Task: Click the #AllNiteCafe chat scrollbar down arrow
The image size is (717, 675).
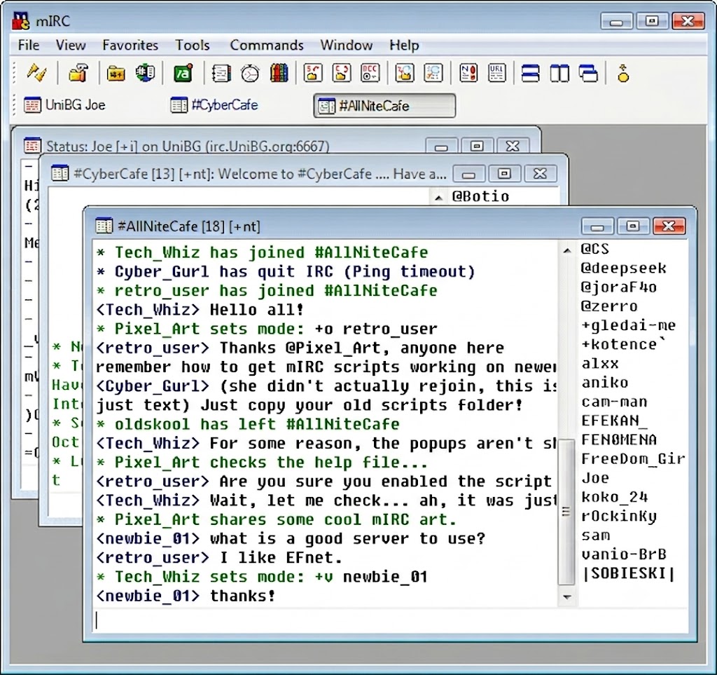Action: point(567,597)
